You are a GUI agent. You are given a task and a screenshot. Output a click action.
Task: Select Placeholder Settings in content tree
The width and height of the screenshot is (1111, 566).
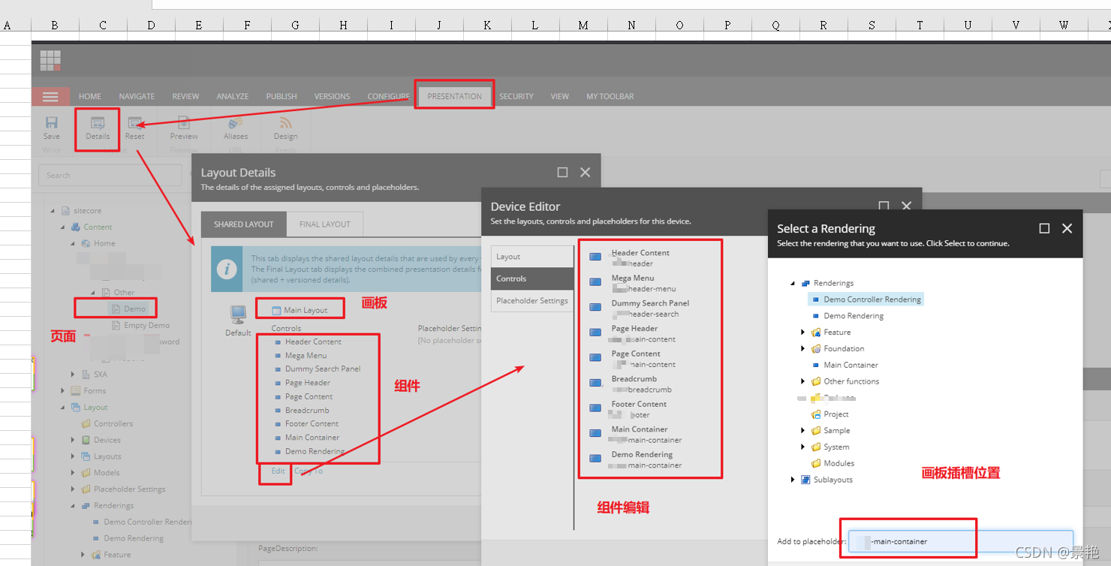(x=129, y=489)
